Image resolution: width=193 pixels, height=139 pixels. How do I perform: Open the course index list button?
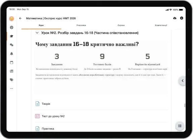coord(180,126)
